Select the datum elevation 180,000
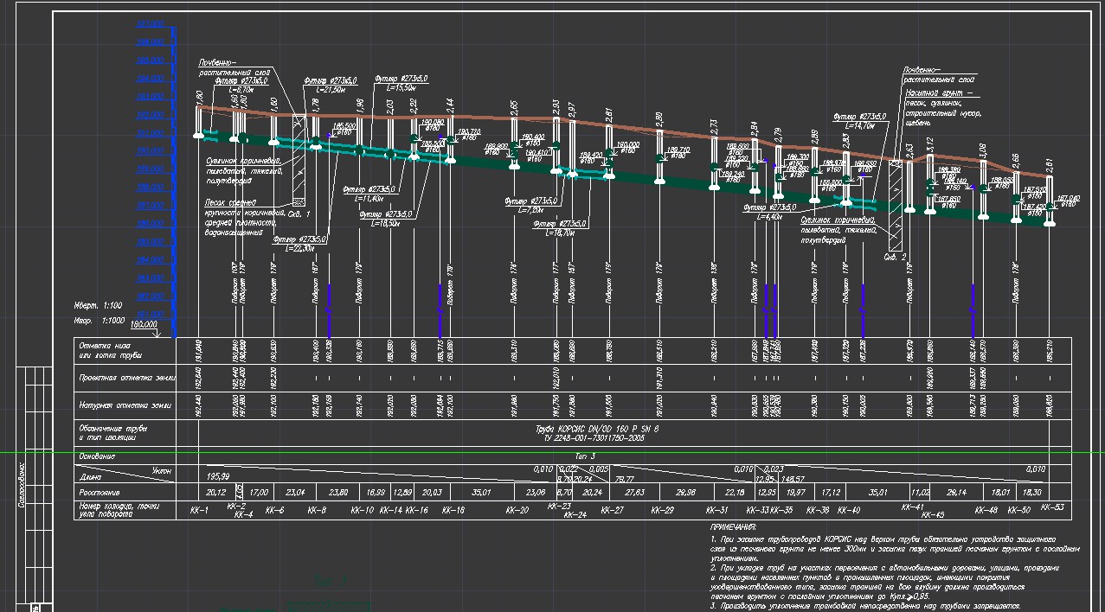Viewport: 1105px width, 612px height. [x=145, y=324]
